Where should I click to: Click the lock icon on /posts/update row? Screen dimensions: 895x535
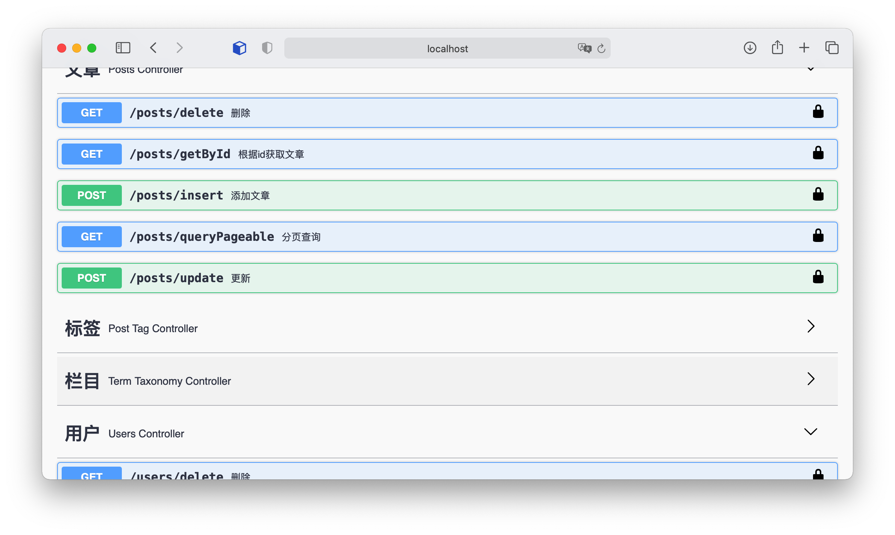818,277
